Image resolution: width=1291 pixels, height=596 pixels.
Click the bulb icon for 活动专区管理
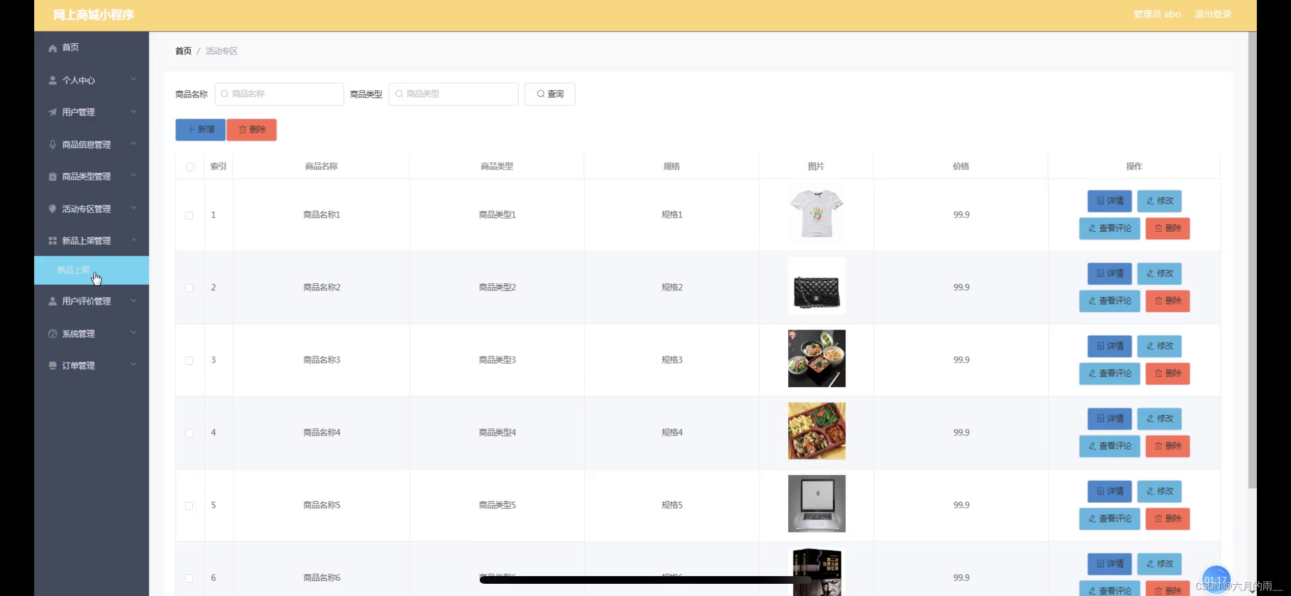click(53, 208)
